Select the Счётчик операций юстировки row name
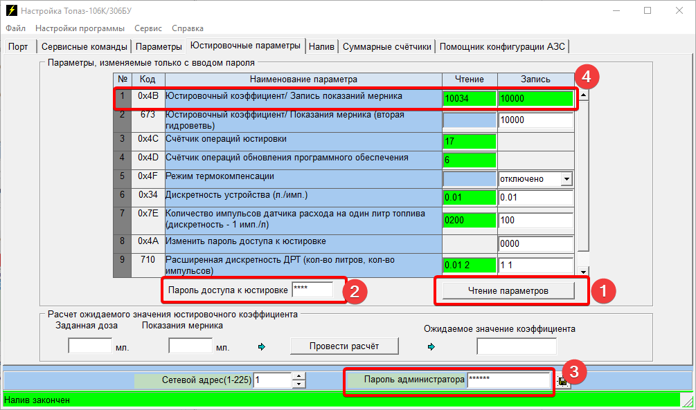Viewport: 696px width, 410px height. point(303,142)
